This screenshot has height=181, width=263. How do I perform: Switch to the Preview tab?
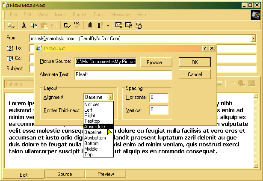pos(106,174)
